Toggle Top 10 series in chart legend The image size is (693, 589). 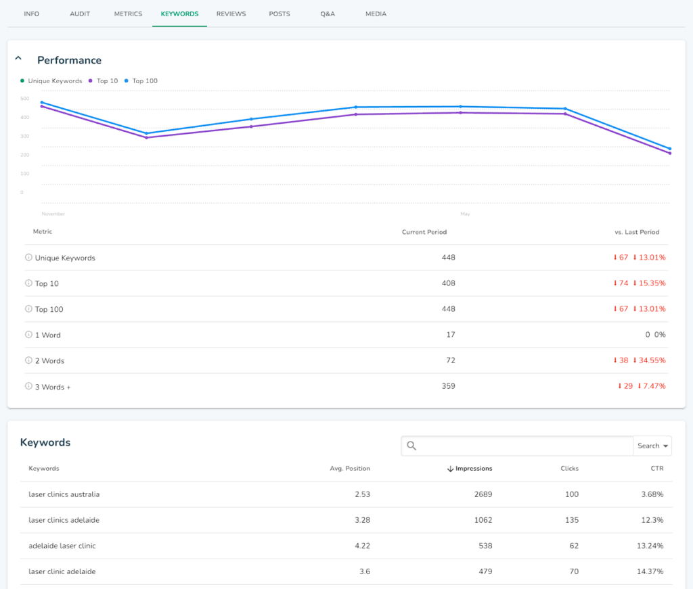(104, 80)
